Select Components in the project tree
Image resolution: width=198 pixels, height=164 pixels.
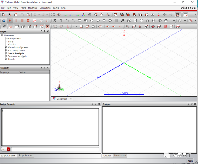pos(15,38)
